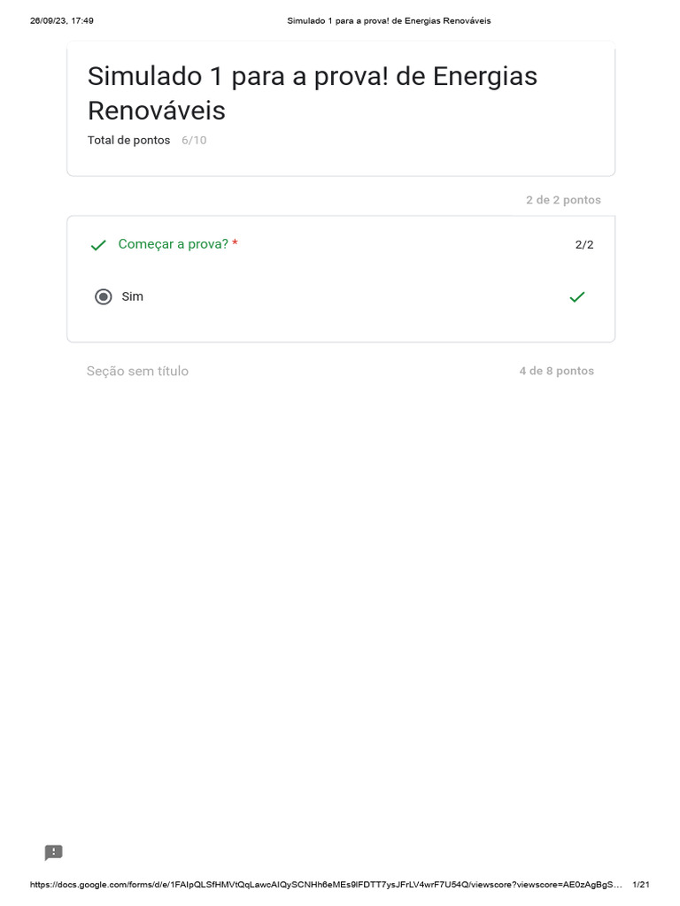Click the Começar a prova? question text
The image size is (680, 906).
pos(173,244)
